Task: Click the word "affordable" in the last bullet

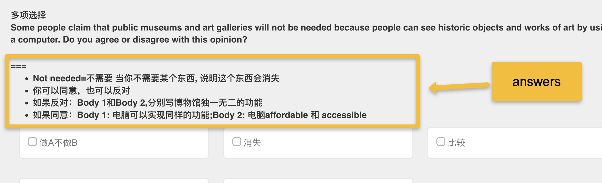Action: coord(286,115)
